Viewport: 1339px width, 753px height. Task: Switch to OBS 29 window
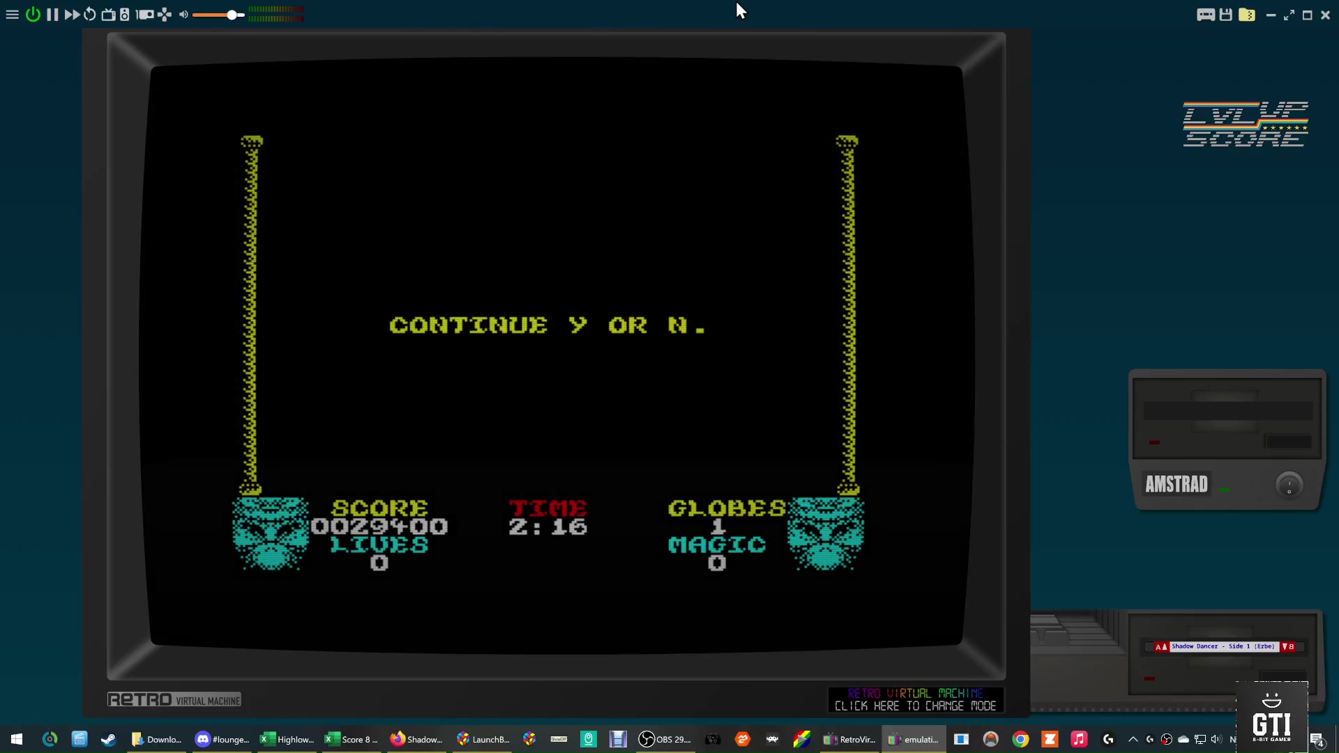coord(665,739)
